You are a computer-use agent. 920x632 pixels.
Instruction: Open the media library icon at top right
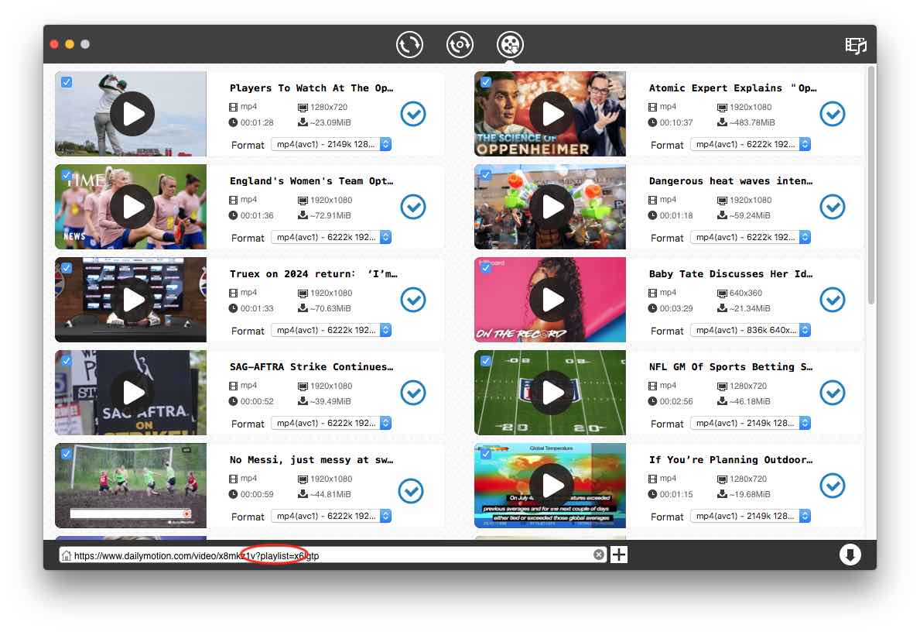coord(856,45)
